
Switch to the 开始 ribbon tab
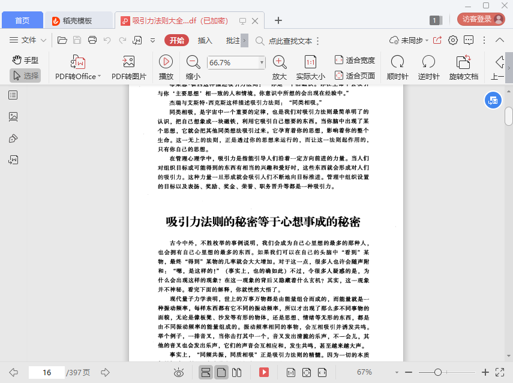tap(176, 40)
